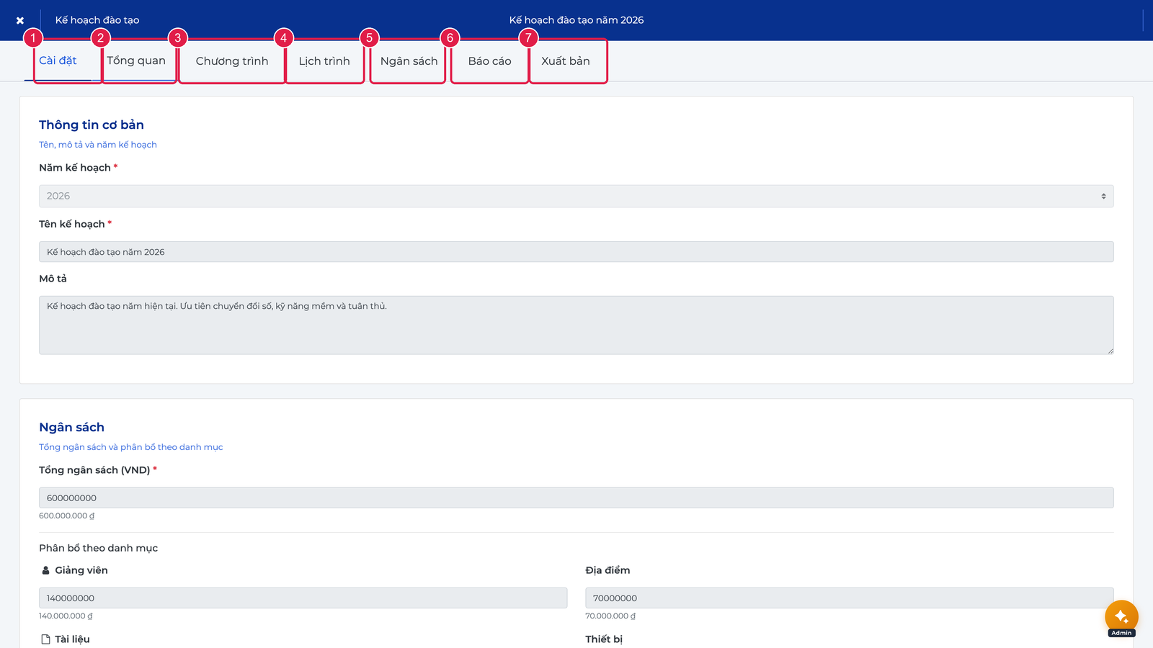Open the Tổng quan tab

136,60
